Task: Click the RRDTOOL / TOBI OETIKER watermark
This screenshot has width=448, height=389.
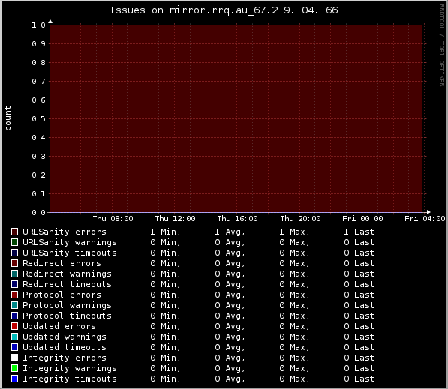Action: pos(442,46)
